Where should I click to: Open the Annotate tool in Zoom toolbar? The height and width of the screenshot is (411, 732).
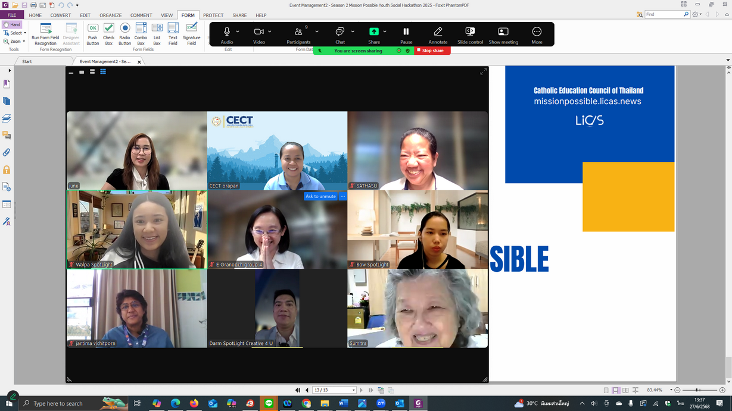tap(438, 34)
